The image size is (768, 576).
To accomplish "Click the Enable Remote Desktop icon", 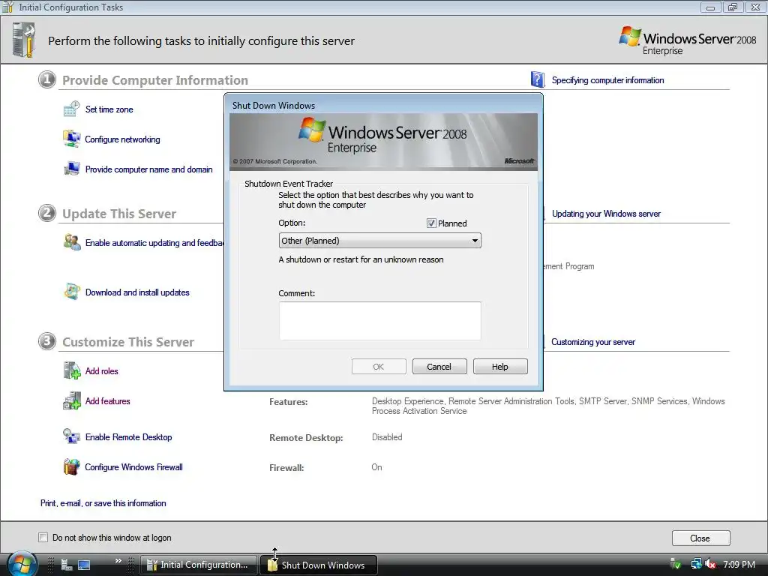I will click(71, 436).
